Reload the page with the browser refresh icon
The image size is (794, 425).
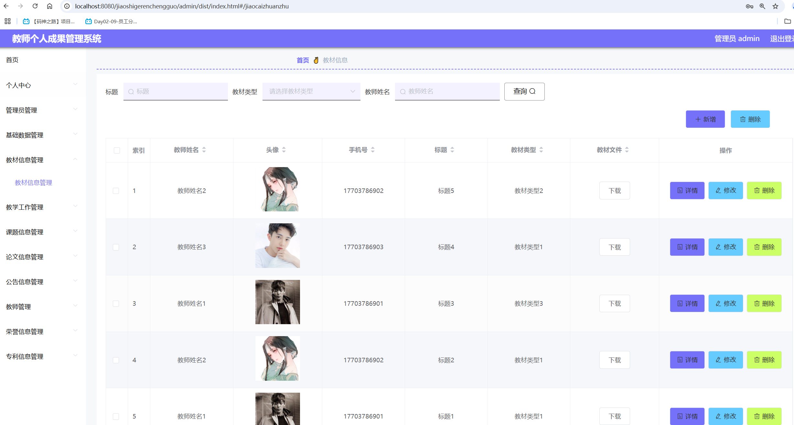[35, 6]
